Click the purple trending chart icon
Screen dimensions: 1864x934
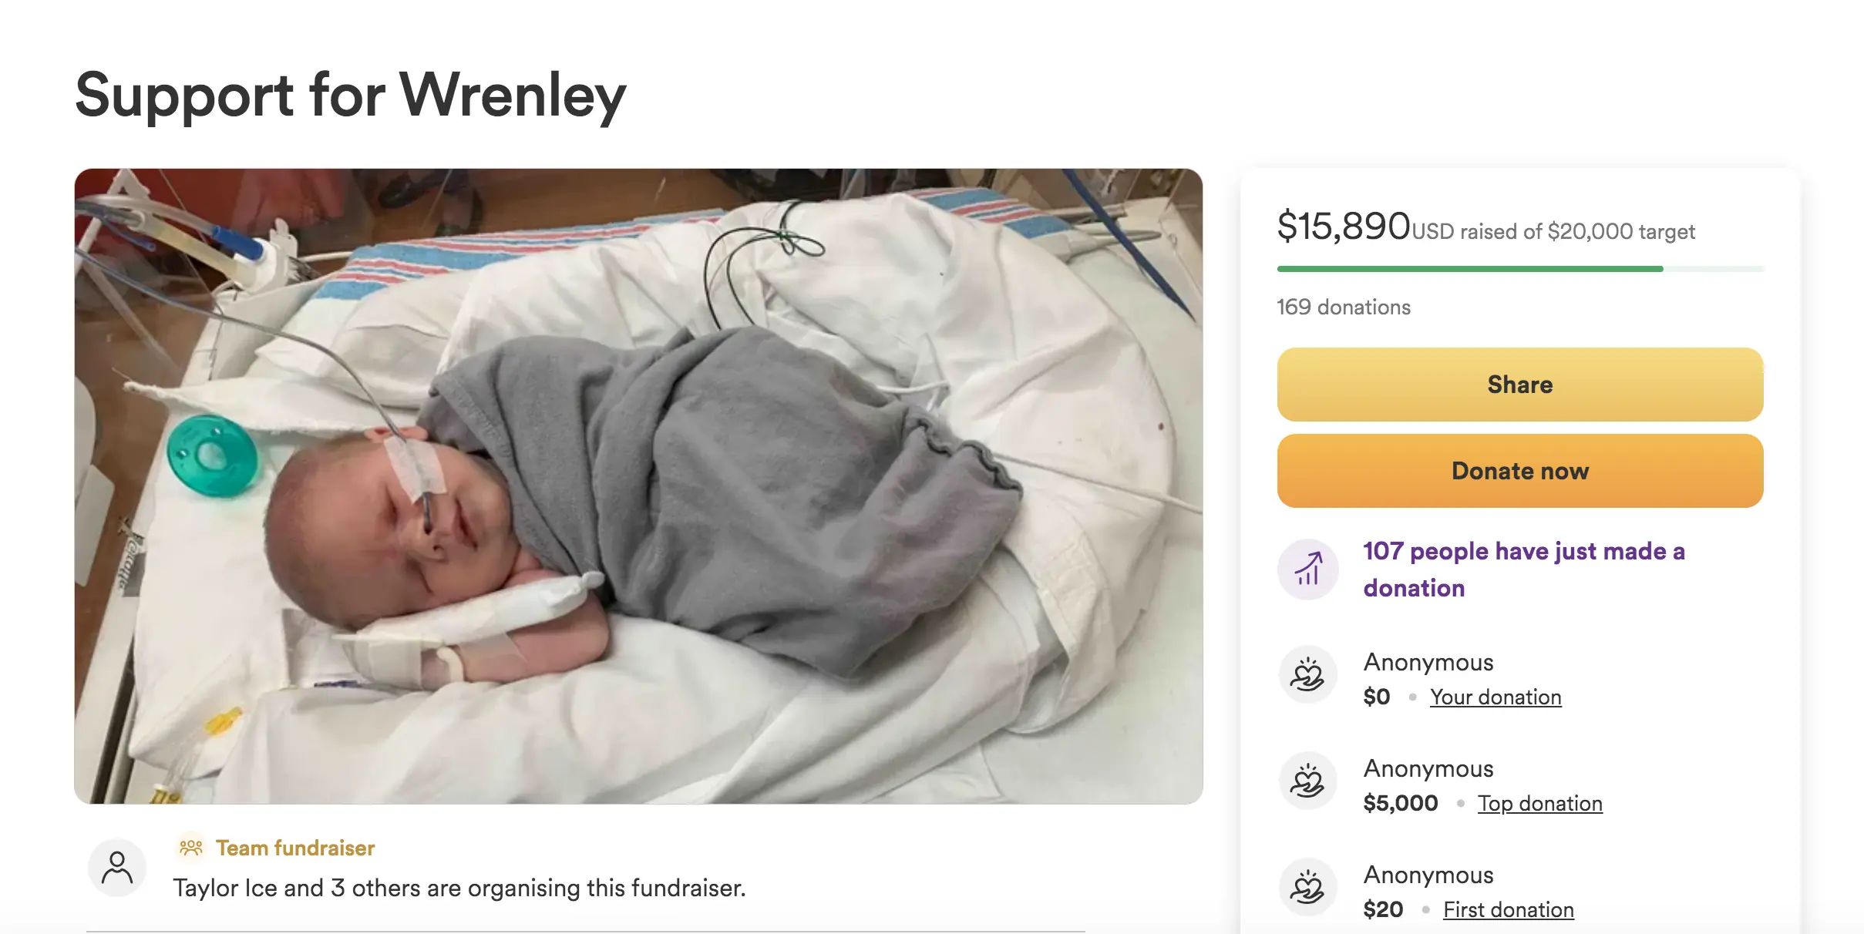point(1307,569)
